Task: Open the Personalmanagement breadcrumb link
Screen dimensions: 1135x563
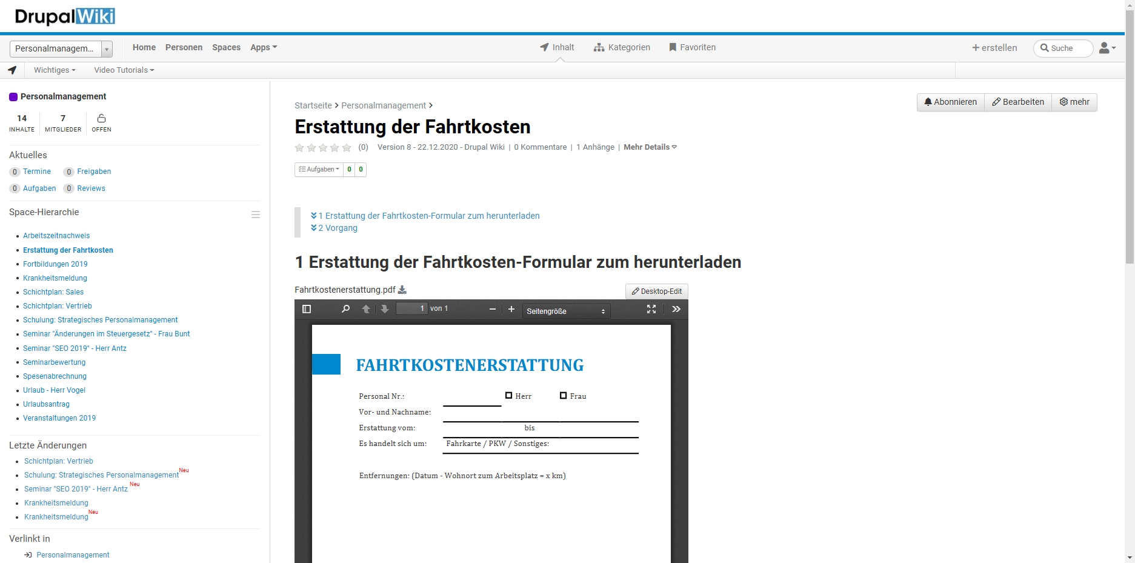Action: point(384,105)
